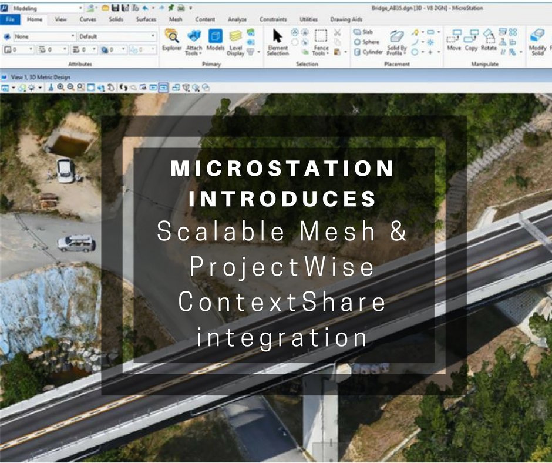Click the Clip Volume view tool
The image size is (552, 463).
point(186,88)
